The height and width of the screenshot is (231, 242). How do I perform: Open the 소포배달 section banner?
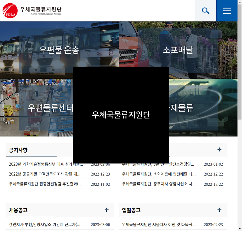point(178,50)
